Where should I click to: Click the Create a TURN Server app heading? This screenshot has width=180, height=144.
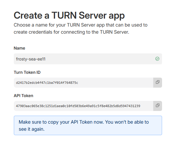[69, 15]
